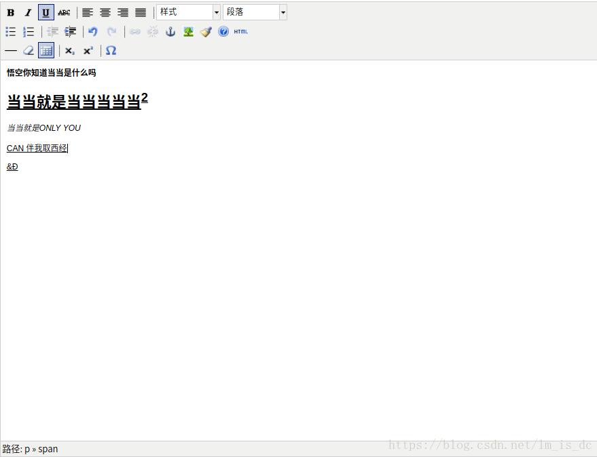Toggle the table guidelines icon

(x=46, y=51)
